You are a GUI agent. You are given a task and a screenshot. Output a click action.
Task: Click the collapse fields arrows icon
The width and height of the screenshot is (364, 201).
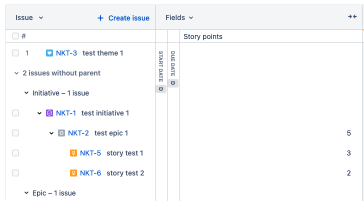coord(352,17)
